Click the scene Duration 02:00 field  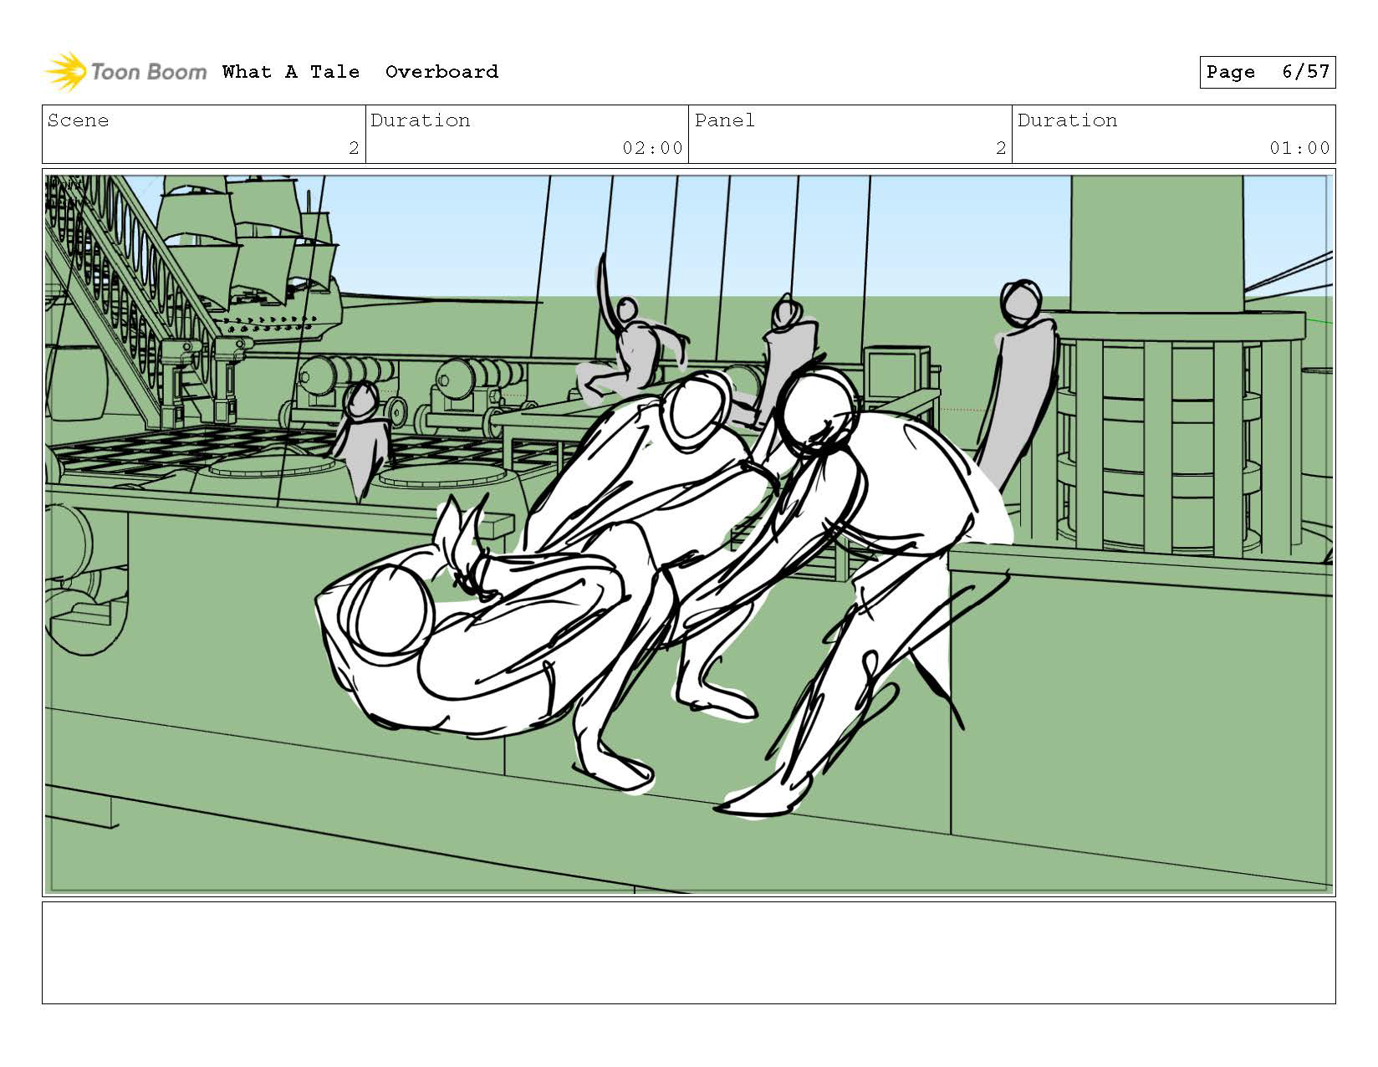coord(527,134)
